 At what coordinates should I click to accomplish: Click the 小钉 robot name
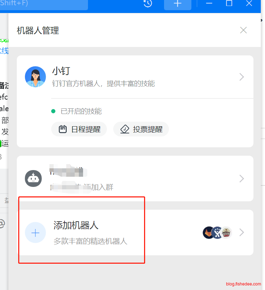(61, 71)
